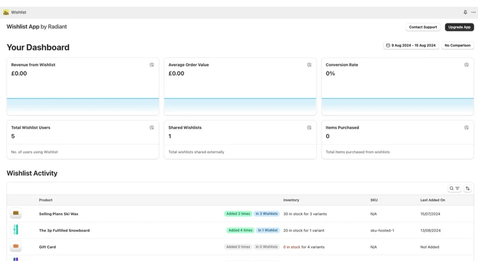Image resolution: width=478 pixels, height=268 pixels.
Task: Click the Added 3 times badge
Action: point(238,214)
